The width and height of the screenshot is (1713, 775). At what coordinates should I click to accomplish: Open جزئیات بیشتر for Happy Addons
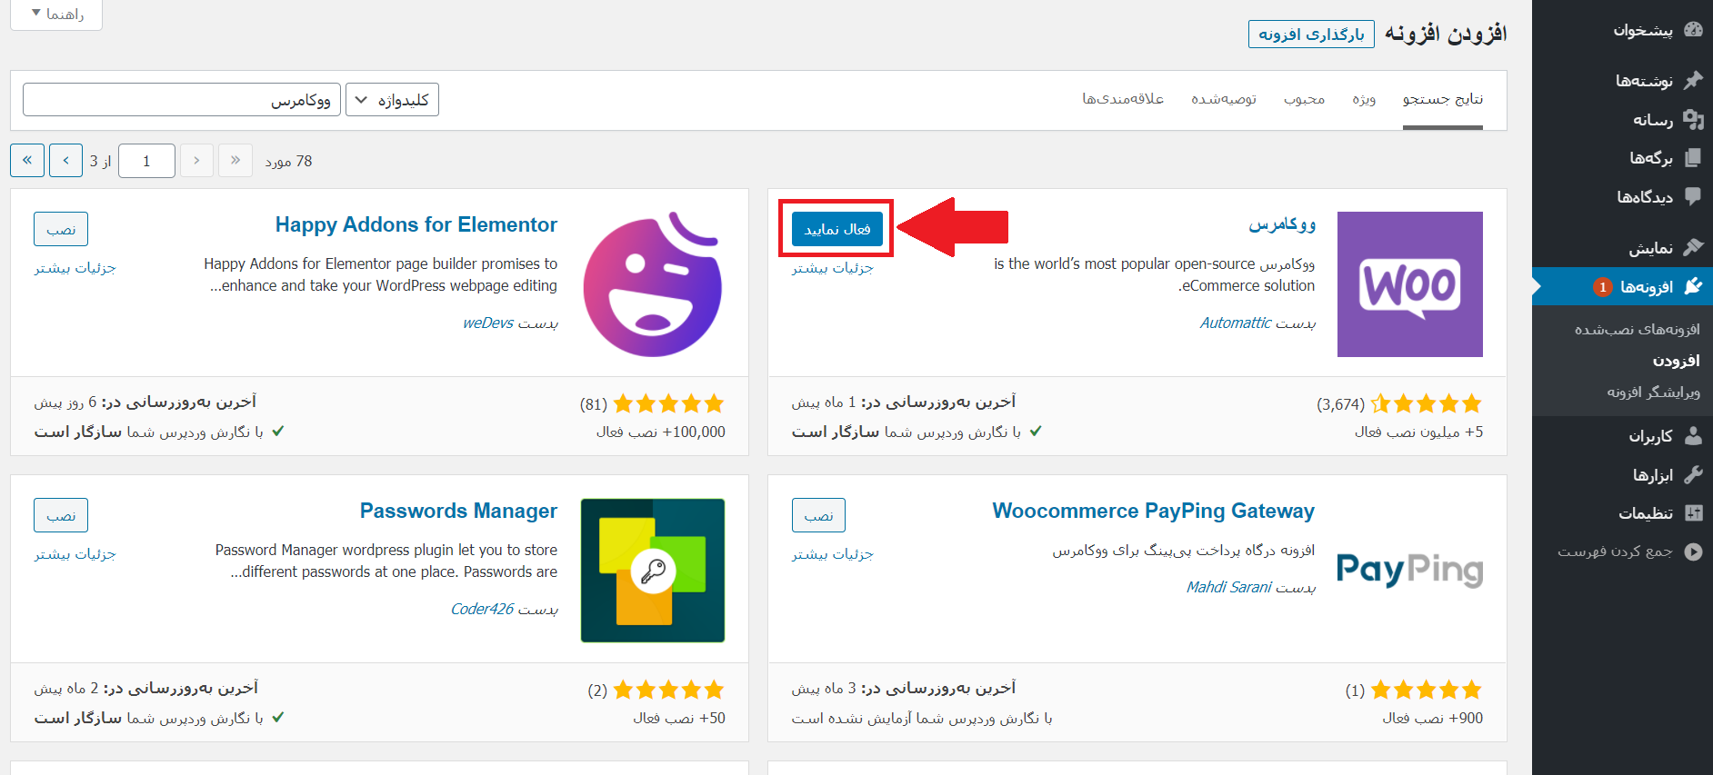pyautogui.click(x=75, y=267)
